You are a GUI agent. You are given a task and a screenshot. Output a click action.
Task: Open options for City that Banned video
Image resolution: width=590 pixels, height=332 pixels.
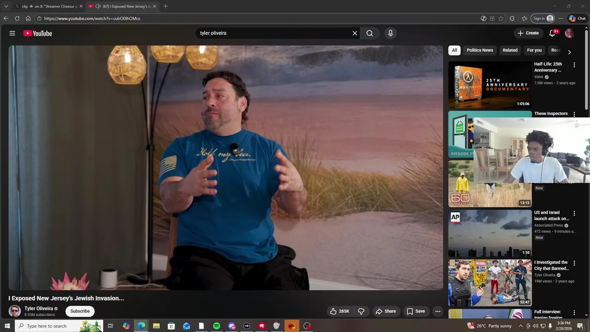click(574, 263)
